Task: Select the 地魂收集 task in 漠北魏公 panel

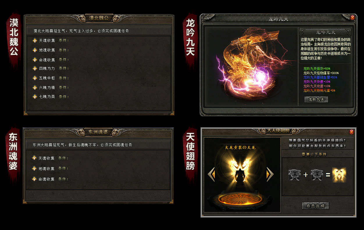Action: (x=47, y=50)
